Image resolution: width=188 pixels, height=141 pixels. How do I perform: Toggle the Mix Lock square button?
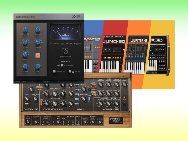point(70,72)
